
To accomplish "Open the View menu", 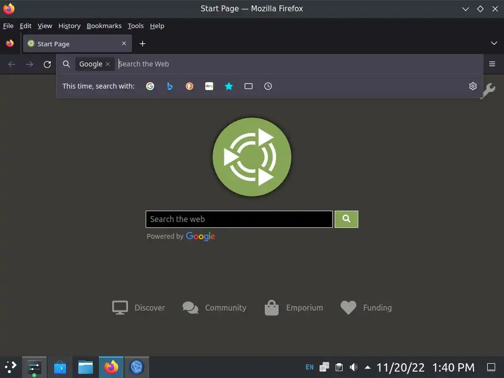I will pyautogui.click(x=45, y=26).
